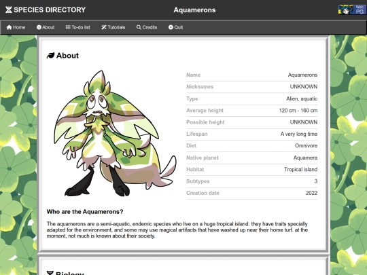Image resolution: width=367 pixels, height=275 pixels.
Task: Click the hourglass logo beside Species Directory
Action: click(9, 10)
